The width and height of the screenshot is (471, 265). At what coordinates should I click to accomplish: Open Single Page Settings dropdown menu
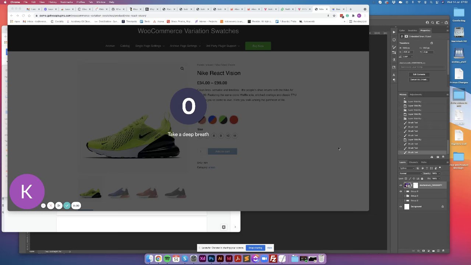[150, 46]
